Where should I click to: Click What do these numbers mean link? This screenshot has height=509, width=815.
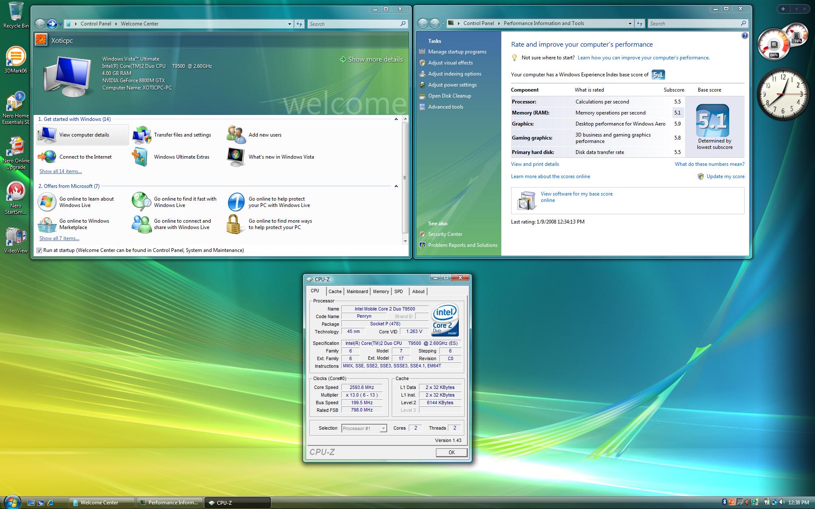(709, 164)
